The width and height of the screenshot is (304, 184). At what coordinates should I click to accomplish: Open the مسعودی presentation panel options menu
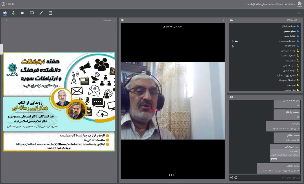click(x=114, y=20)
